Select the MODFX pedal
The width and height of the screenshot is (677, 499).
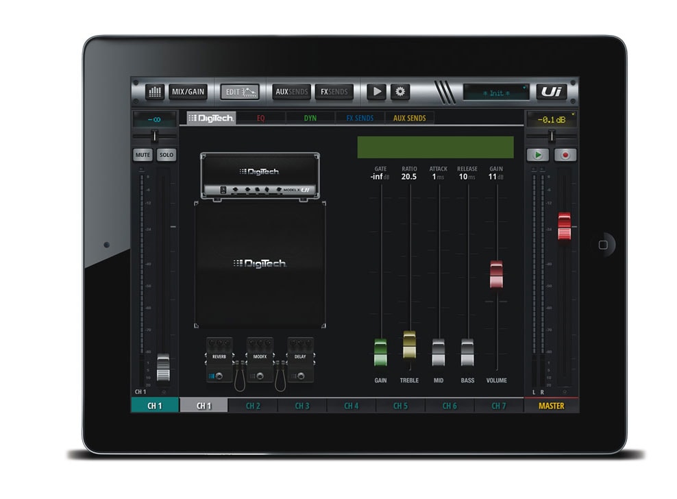click(260, 360)
